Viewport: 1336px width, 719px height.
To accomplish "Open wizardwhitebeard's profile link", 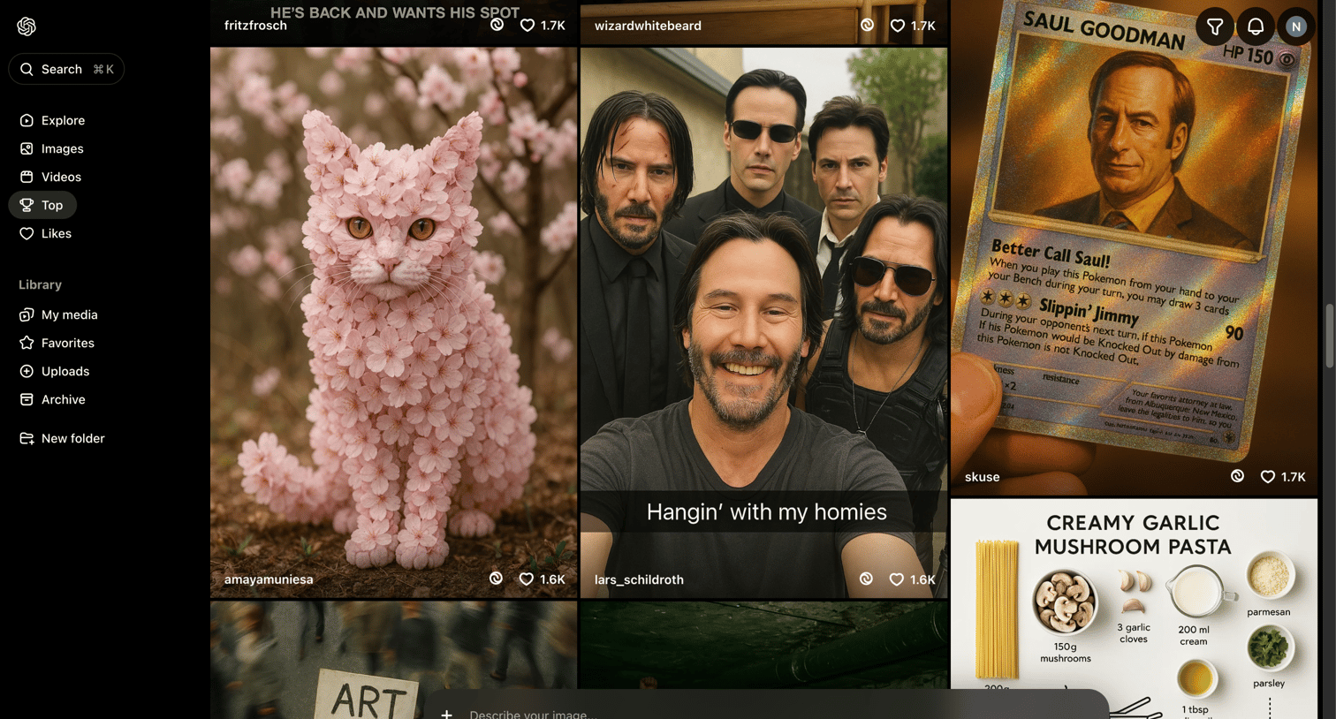I will (648, 26).
